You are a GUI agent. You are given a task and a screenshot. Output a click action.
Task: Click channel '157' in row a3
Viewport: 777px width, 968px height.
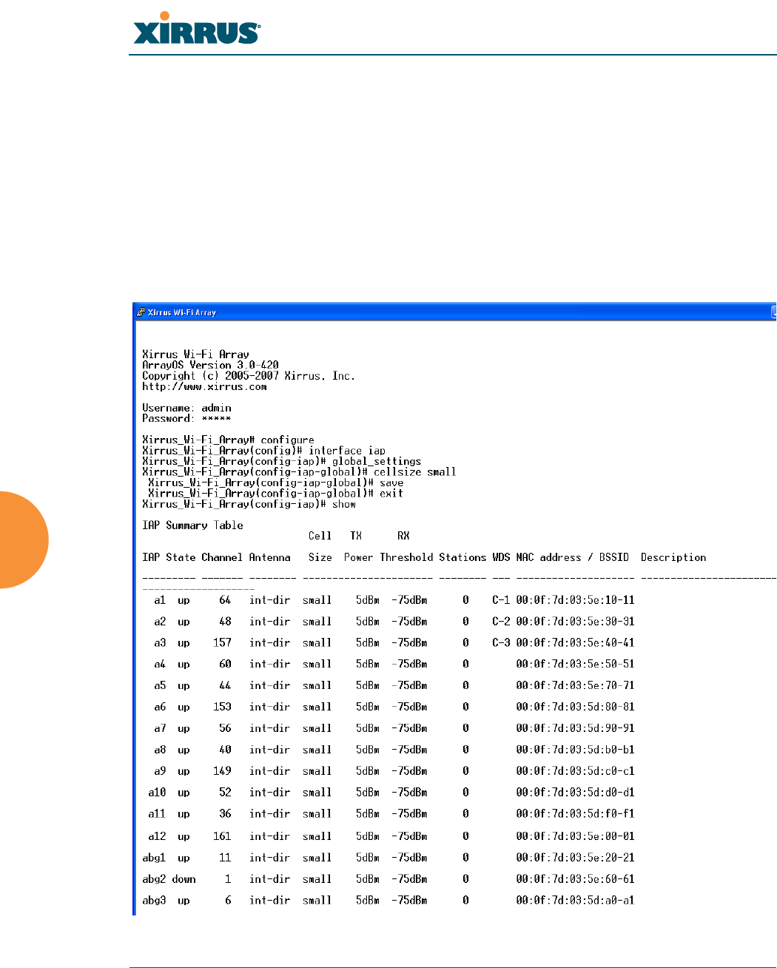point(222,643)
